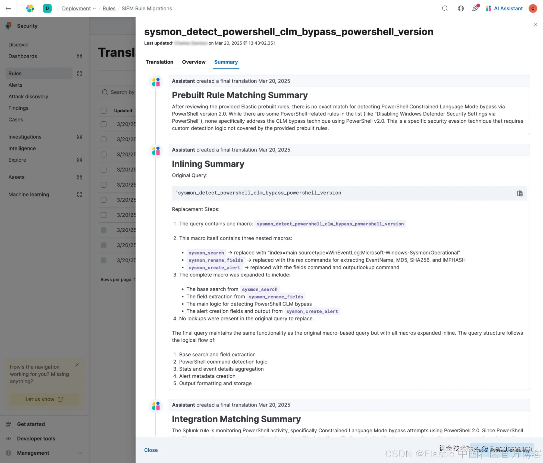Screen dimensions: 543x463
Task: Toggle the select-all Updated header checkbox
Action: point(103,111)
